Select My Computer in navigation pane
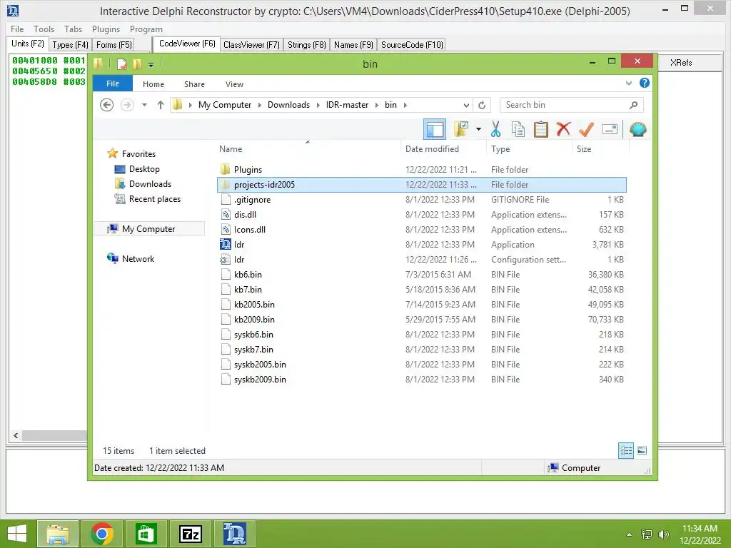The image size is (731, 548). coord(148,229)
